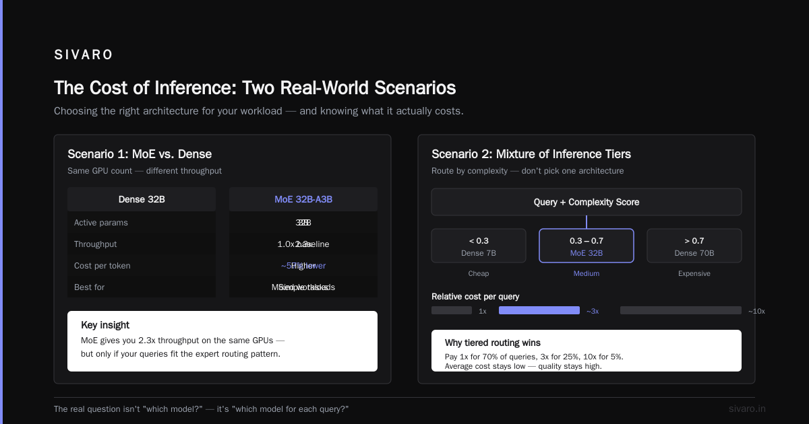The height and width of the screenshot is (424, 809).
Task: Select the > 0.7 Dense 70B tier box
Action: click(x=694, y=246)
